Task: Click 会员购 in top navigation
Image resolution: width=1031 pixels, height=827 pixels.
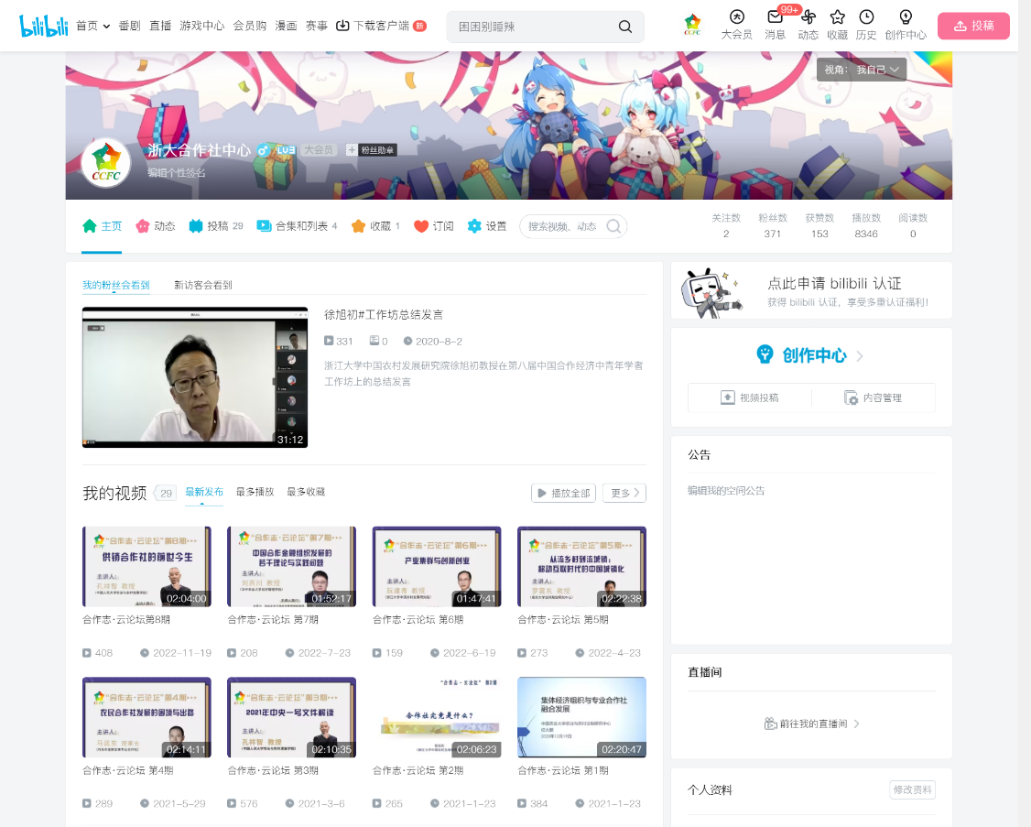Action: [x=249, y=26]
